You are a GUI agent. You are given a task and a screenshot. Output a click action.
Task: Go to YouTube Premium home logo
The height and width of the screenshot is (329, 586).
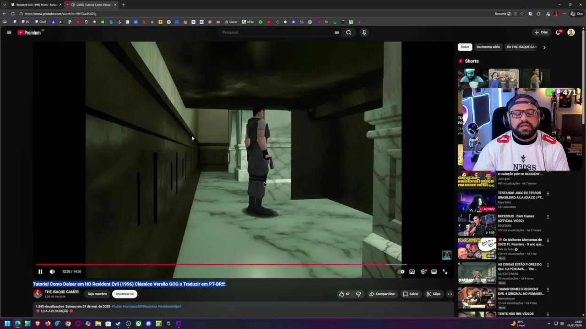click(30, 32)
